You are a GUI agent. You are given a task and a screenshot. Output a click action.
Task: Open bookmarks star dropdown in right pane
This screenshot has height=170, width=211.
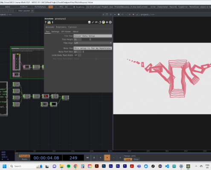point(133,14)
